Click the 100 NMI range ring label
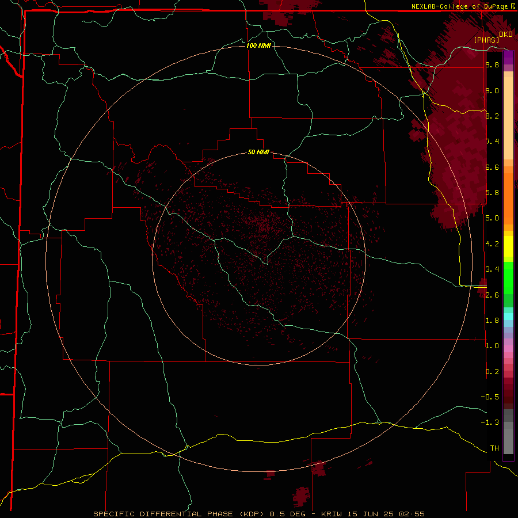This screenshot has width=518, height=518. coord(258,45)
